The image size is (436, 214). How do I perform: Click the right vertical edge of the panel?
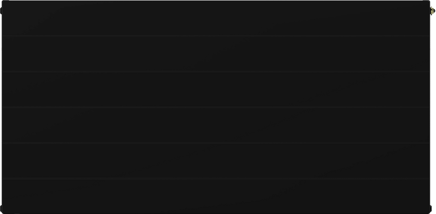(430, 109)
